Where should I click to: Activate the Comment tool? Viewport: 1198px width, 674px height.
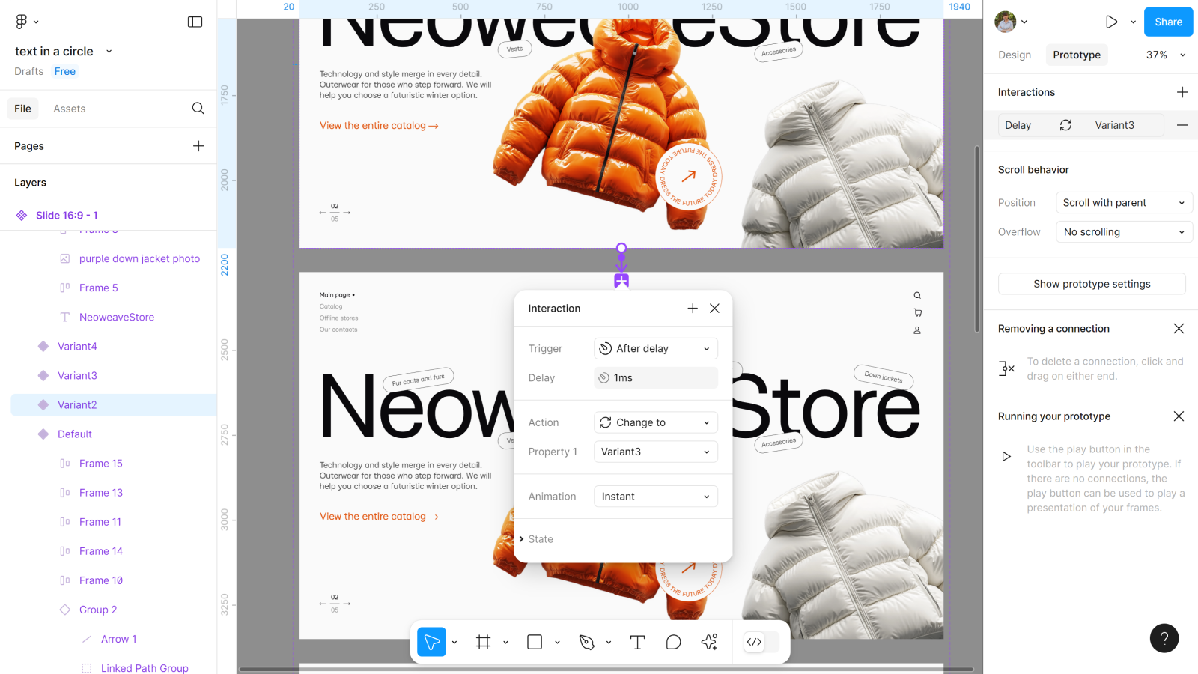673,642
